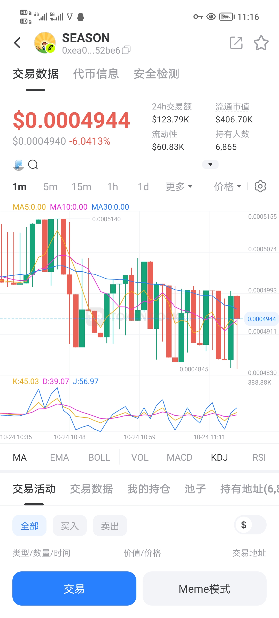Open the 持有地址 tab
This screenshot has width=279, height=618.
point(250,489)
